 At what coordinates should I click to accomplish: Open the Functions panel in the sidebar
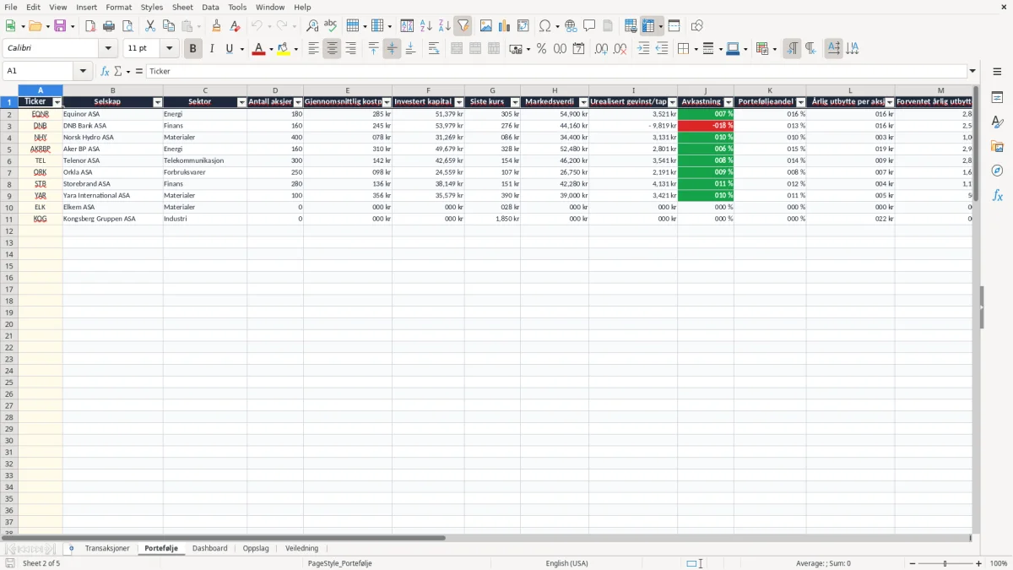pyautogui.click(x=997, y=195)
